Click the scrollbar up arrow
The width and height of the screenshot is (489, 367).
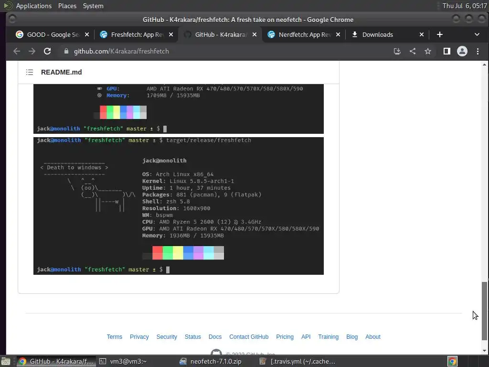coord(484,65)
